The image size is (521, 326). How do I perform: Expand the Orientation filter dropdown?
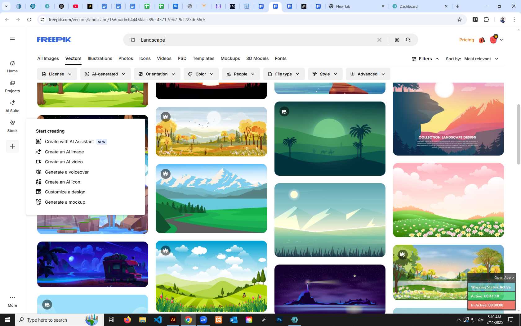pos(157,74)
